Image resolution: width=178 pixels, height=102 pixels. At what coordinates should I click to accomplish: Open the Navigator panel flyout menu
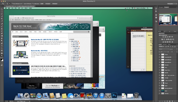point(177,7)
